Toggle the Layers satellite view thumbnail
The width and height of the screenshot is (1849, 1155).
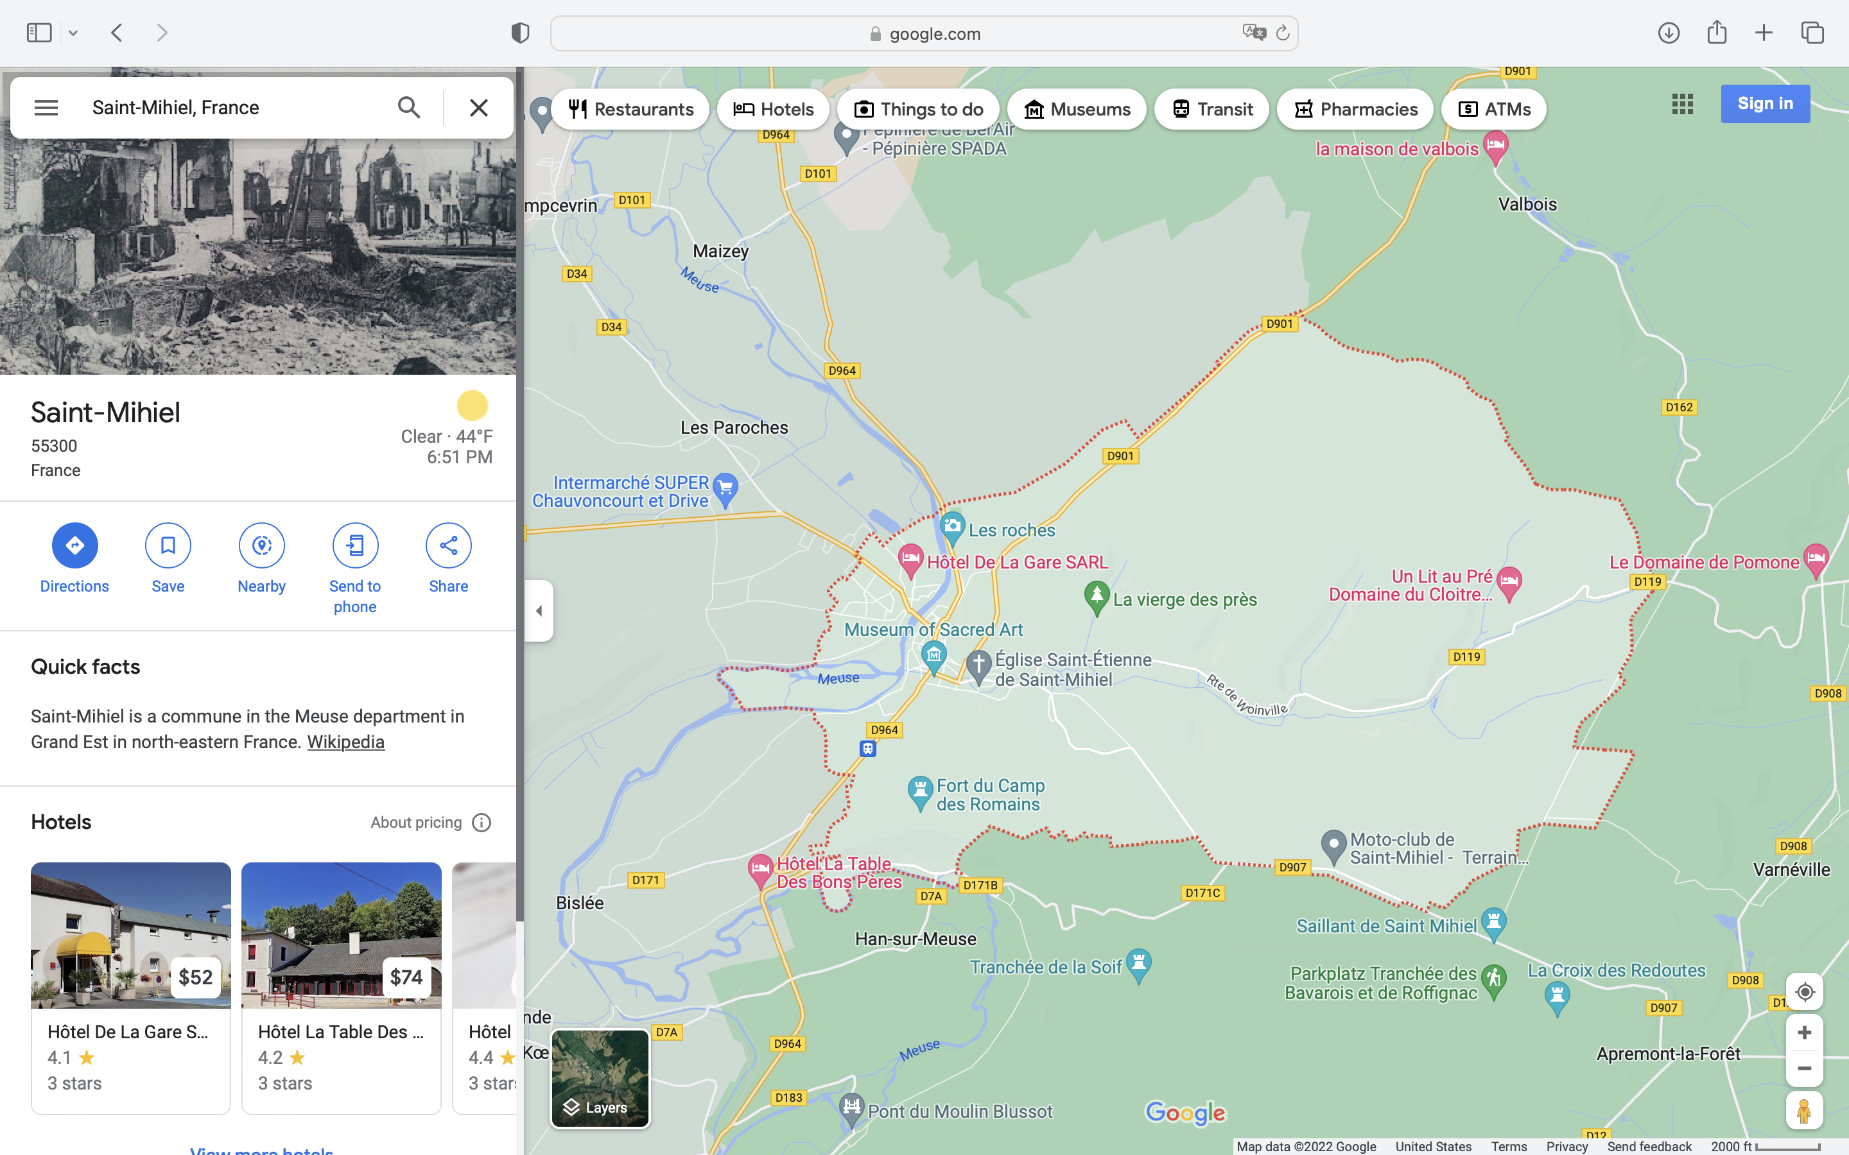(x=600, y=1079)
